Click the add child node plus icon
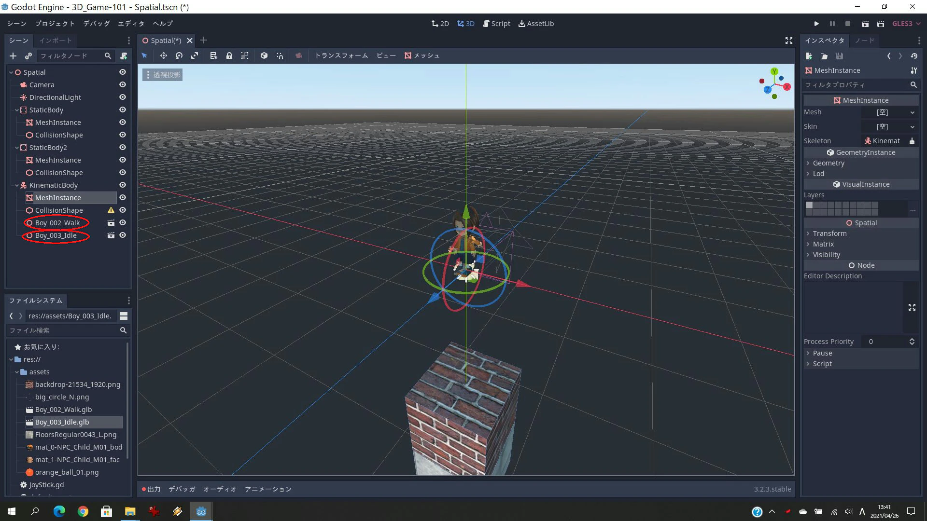The image size is (927, 521). (13, 56)
